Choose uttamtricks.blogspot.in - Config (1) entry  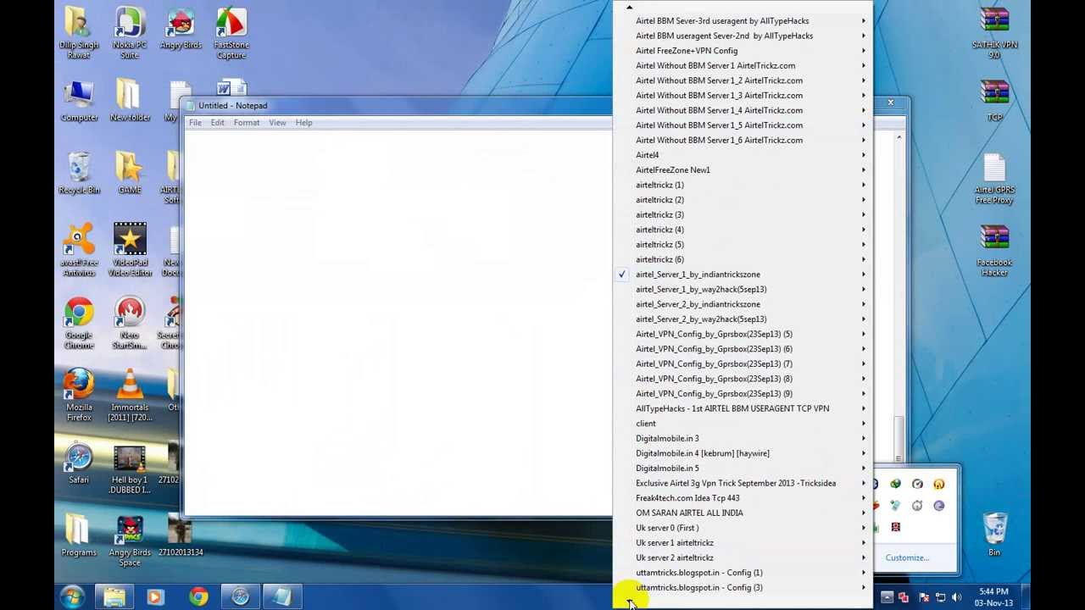click(743, 573)
